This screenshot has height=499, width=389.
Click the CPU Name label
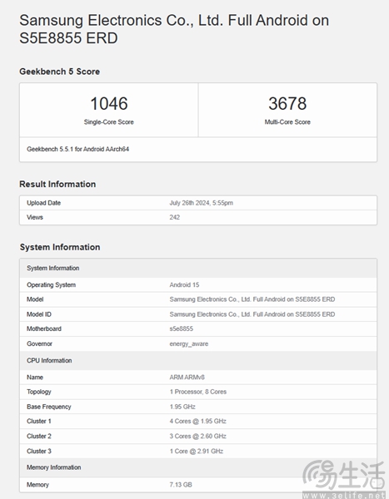point(35,378)
